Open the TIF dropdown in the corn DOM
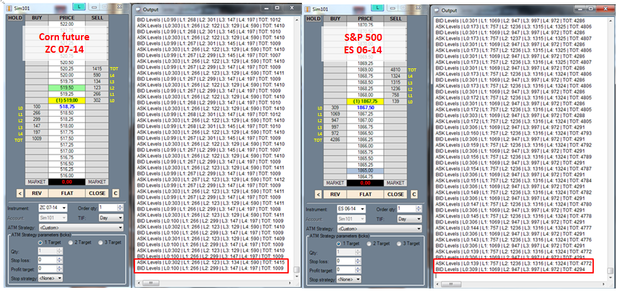The width and height of the screenshot is (617, 291). 110,218
